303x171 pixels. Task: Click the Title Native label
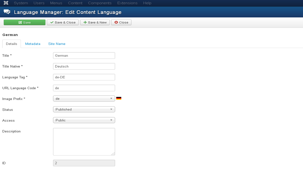coord(12,67)
